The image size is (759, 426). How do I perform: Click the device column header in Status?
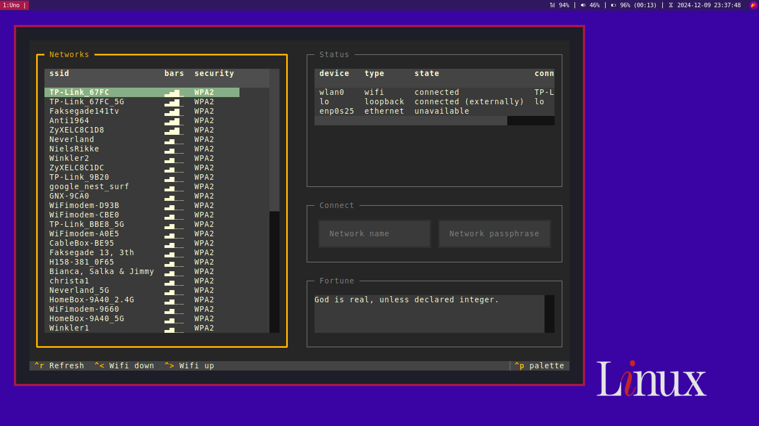pos(334,73)
